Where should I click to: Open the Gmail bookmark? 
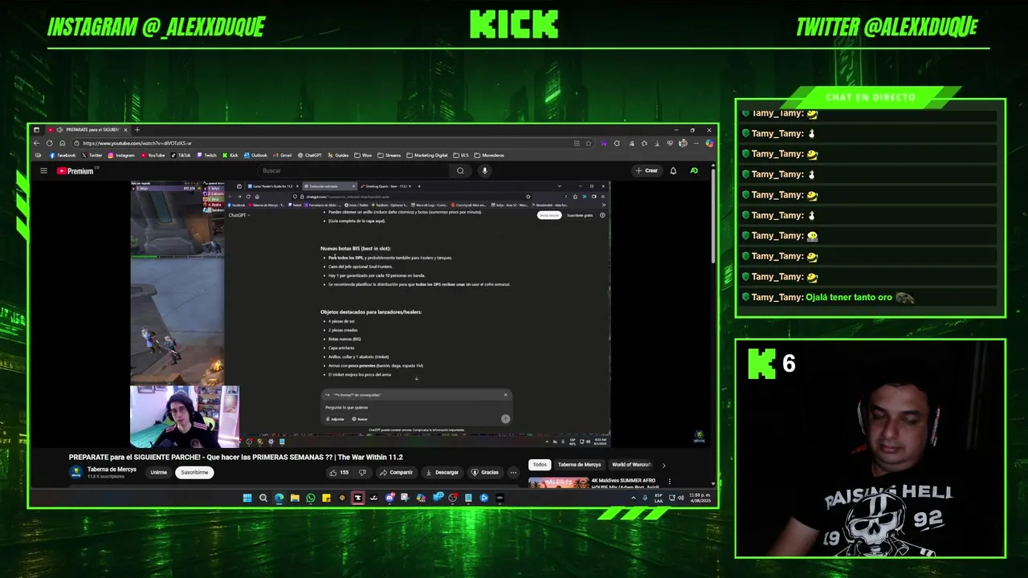pyautogui.click(x=282, y=155)
